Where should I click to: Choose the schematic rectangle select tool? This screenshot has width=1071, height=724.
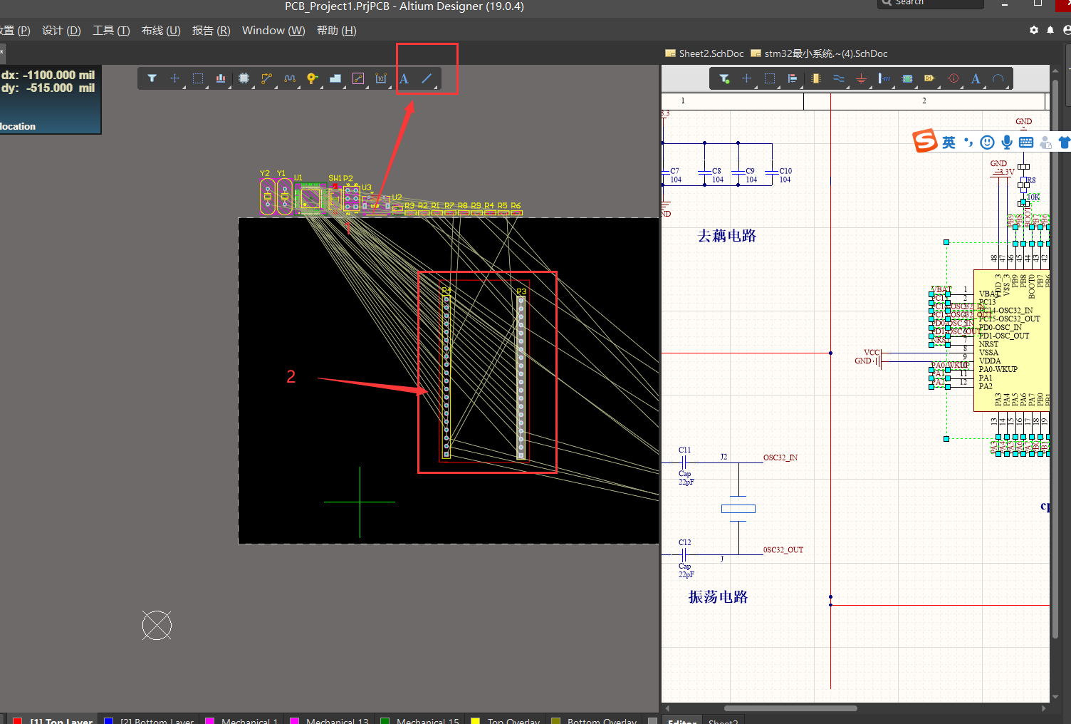click(769, 78)
